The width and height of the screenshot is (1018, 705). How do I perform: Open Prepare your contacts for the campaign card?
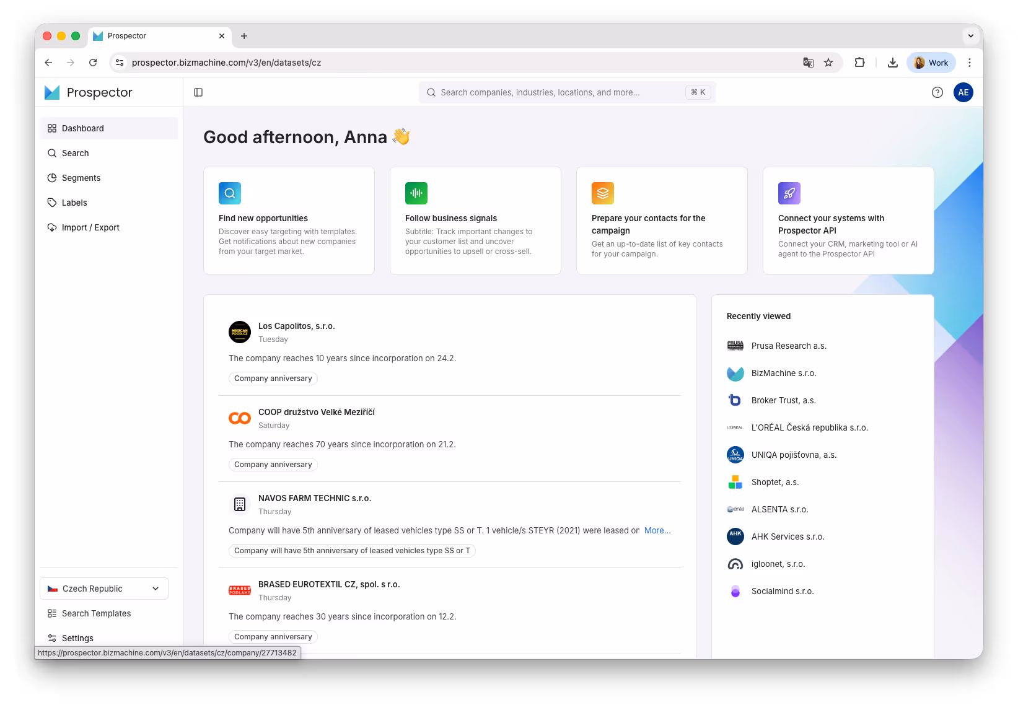pos(662,221)
